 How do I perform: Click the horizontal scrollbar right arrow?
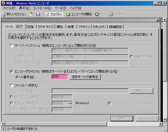160,124
